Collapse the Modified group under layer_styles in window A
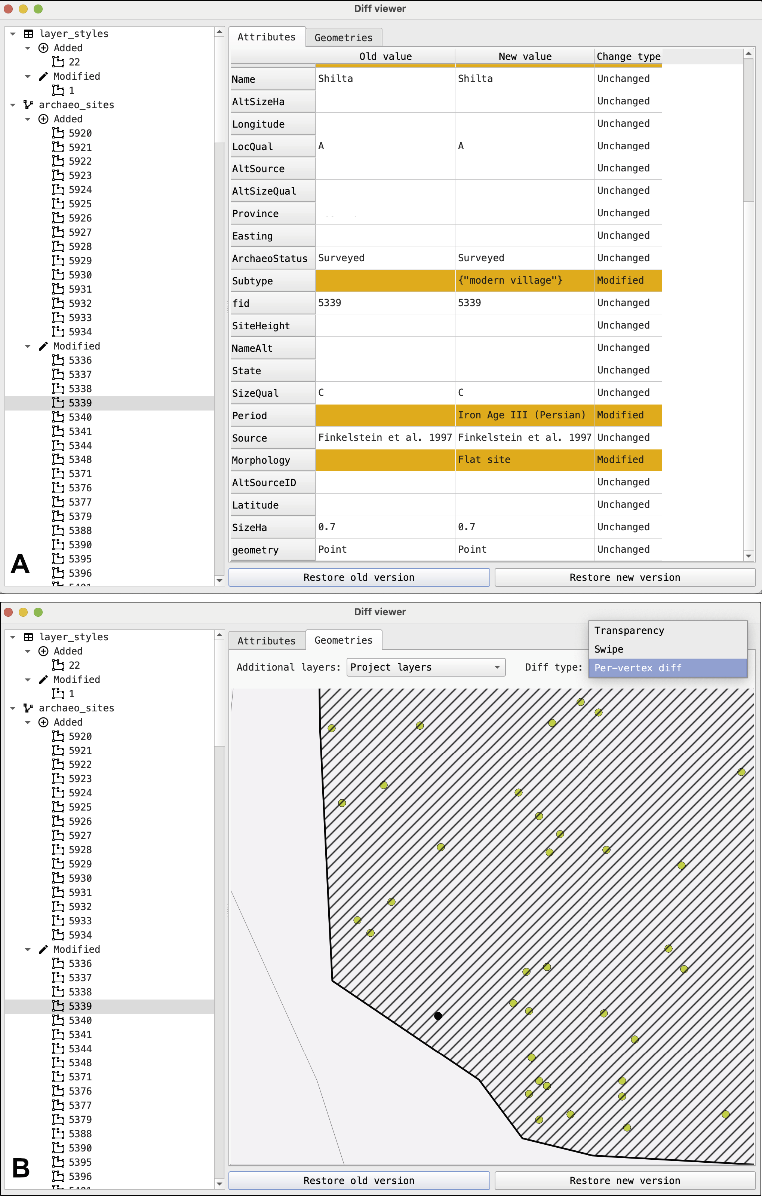This screenshot has height=1196, width=762. [x=28, y=76]
